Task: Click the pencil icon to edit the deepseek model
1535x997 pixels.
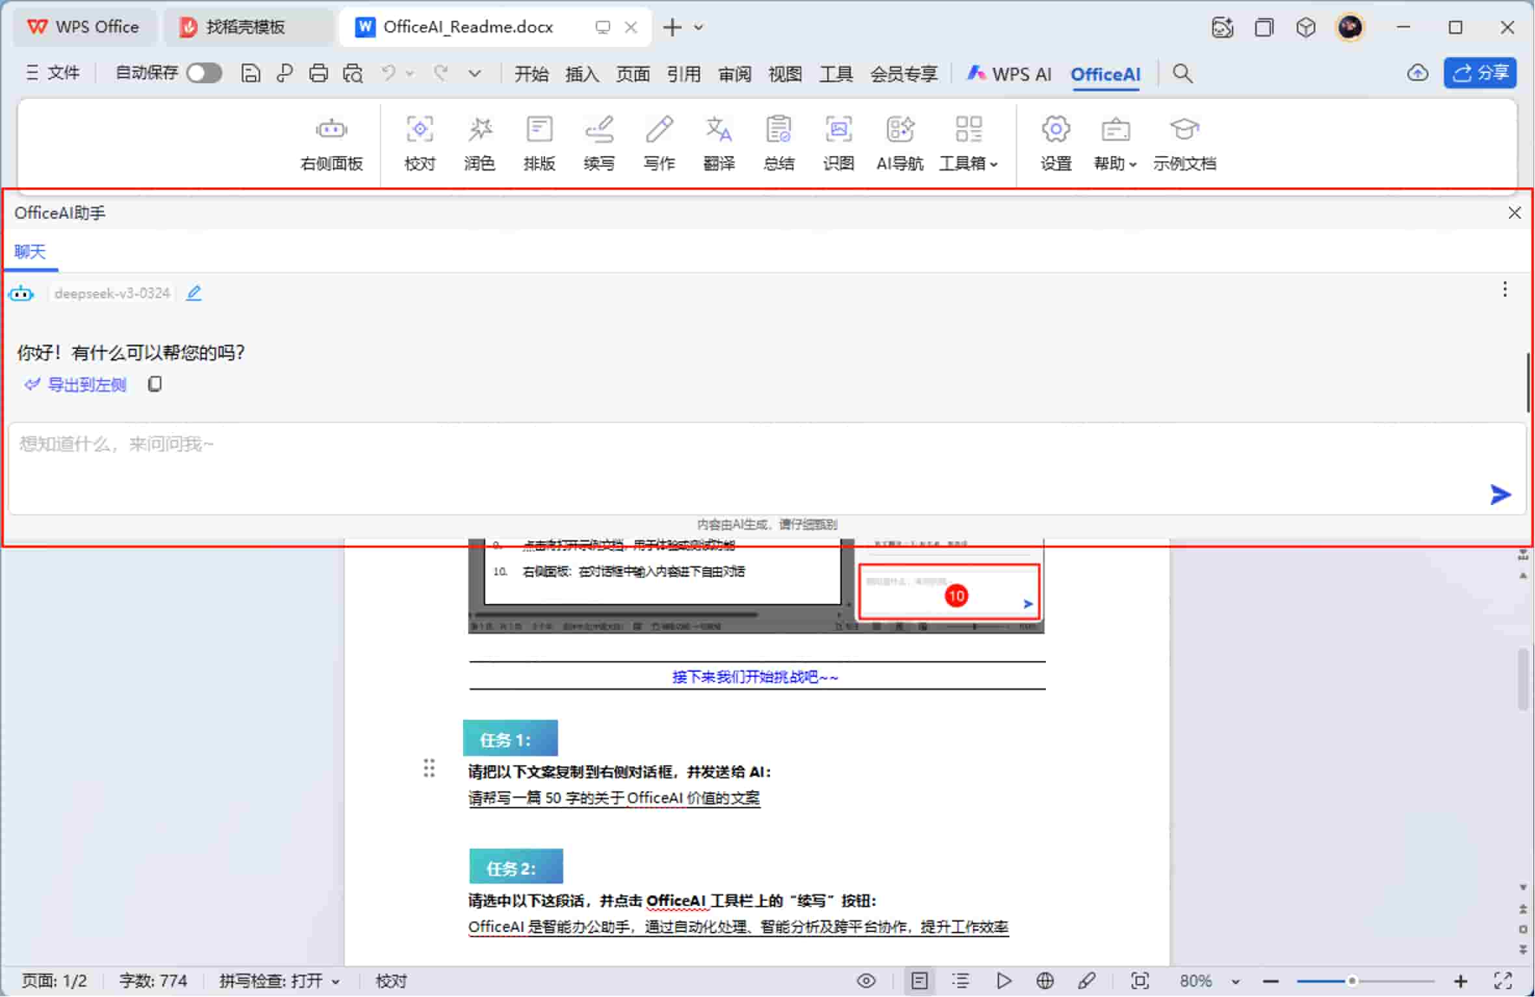Action: coord(193,293)
